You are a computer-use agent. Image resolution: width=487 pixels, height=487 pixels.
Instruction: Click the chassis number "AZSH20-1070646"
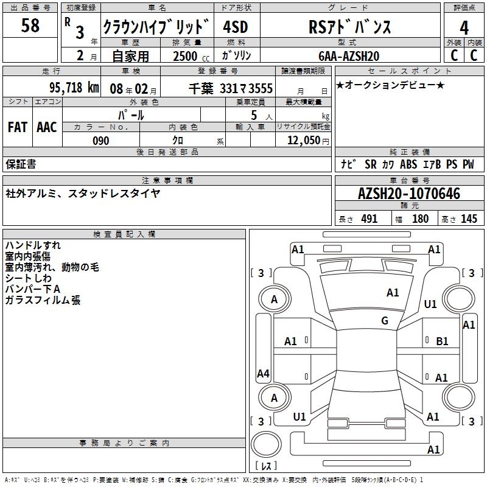coord(409,194)
